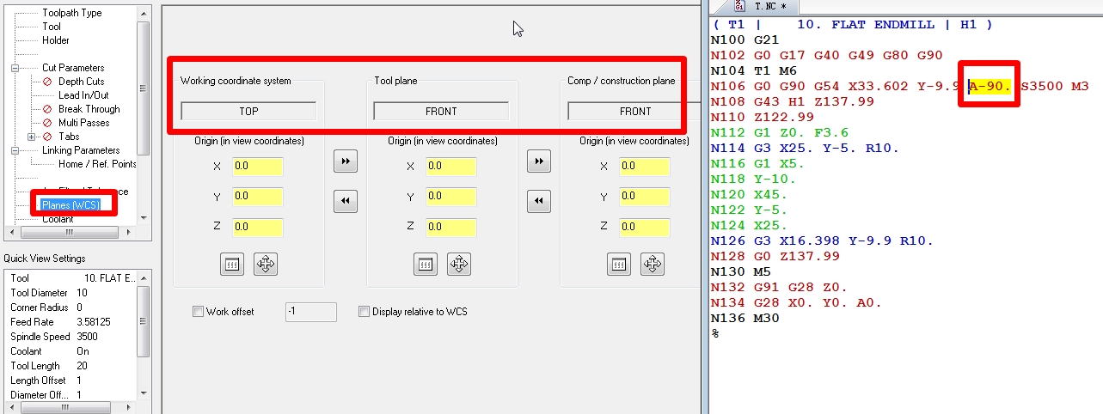Open the Multi Passes page
Screen dimensions: 1103x414
83,123
